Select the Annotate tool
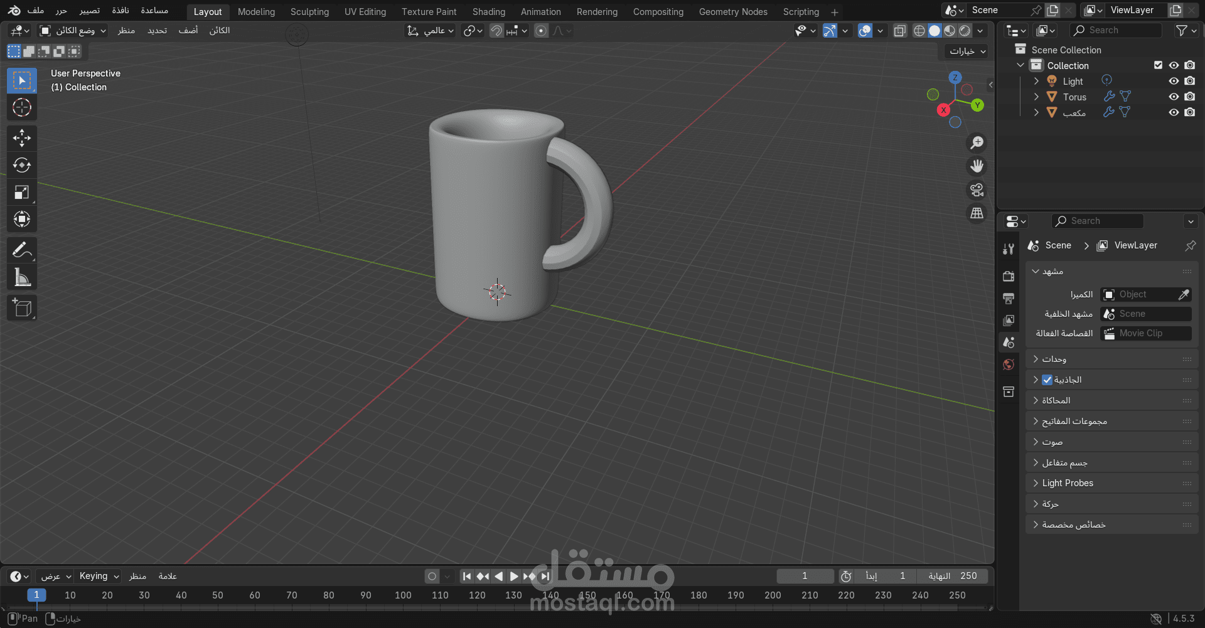1205x628 pixels. click(22, 249)
